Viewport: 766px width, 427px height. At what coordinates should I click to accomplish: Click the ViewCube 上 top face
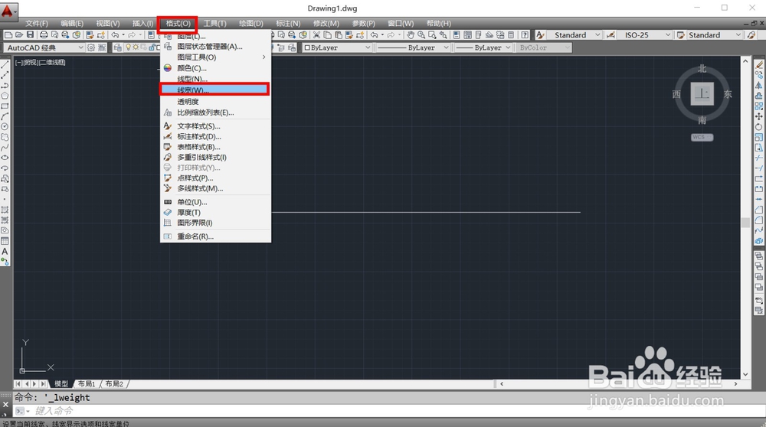point(702,93)
